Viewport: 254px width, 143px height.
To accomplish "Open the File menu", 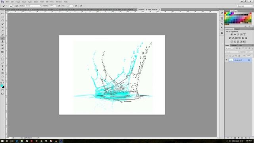I will tap(7, 2).
